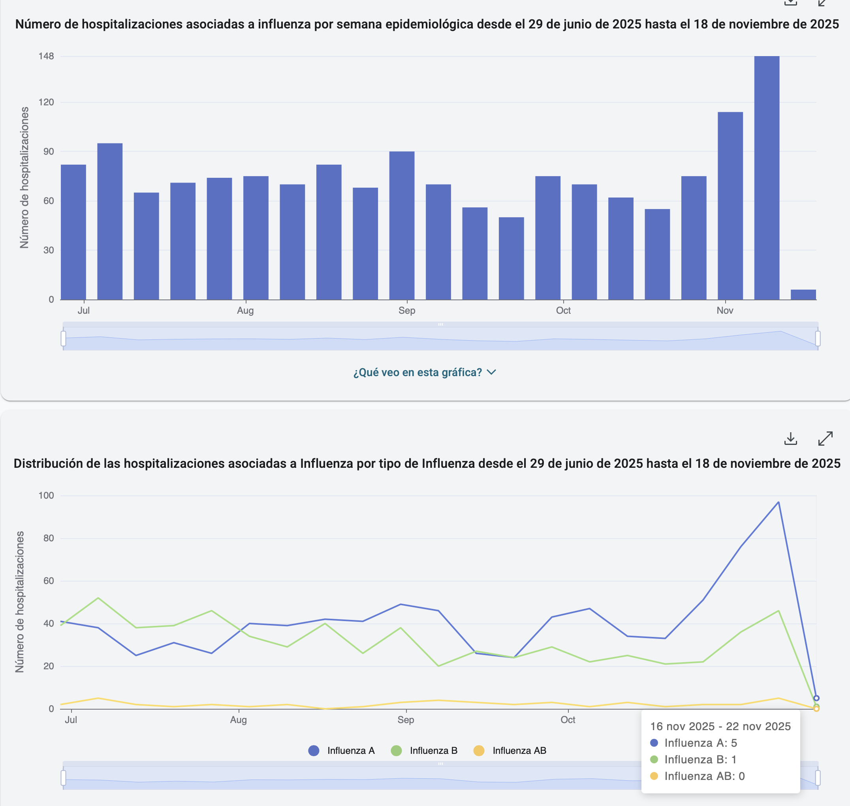Click the download icon of the distribution chart
This screenshot has height=806, width=850.
[x=790, y=439]
